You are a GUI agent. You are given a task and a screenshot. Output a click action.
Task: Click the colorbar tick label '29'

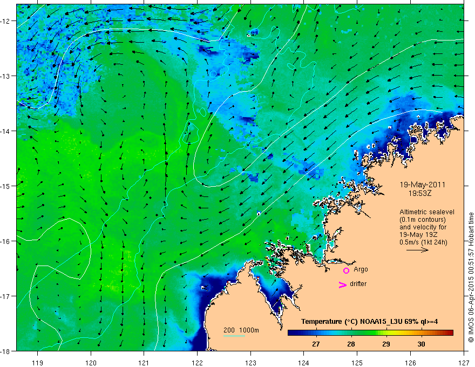point(386,344)
